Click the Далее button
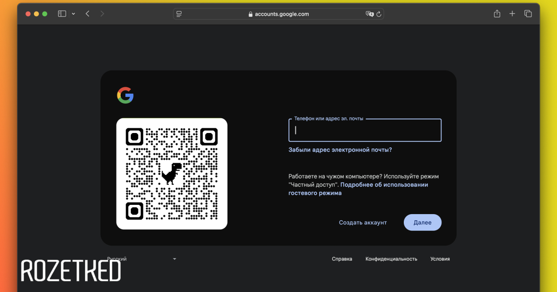 (422, 222)
